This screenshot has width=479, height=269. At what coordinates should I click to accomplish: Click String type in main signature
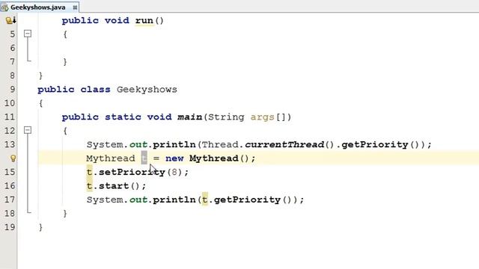[226, 117]
